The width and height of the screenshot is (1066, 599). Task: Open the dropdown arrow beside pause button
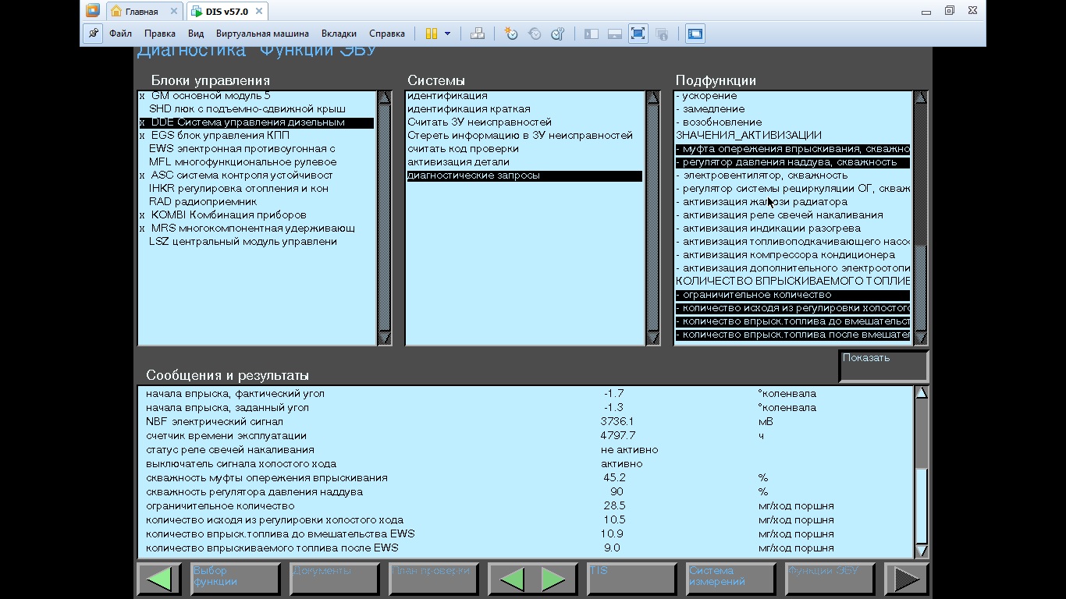coord(447,34)
